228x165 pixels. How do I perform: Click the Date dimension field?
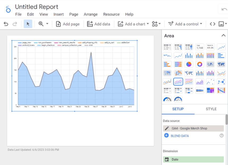tap(193, 159)
